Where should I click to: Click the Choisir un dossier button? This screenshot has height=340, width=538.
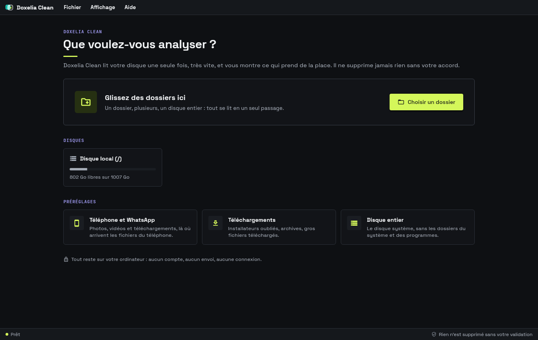click(x=426, y=102)
